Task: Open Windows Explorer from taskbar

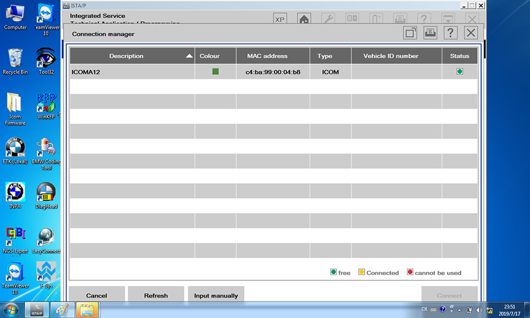Action: click(x=87, y=310)
